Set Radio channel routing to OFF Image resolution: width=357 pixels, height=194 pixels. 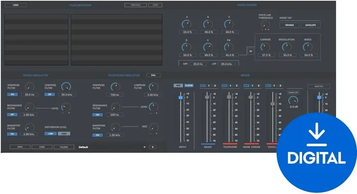[x=202, y=86]
